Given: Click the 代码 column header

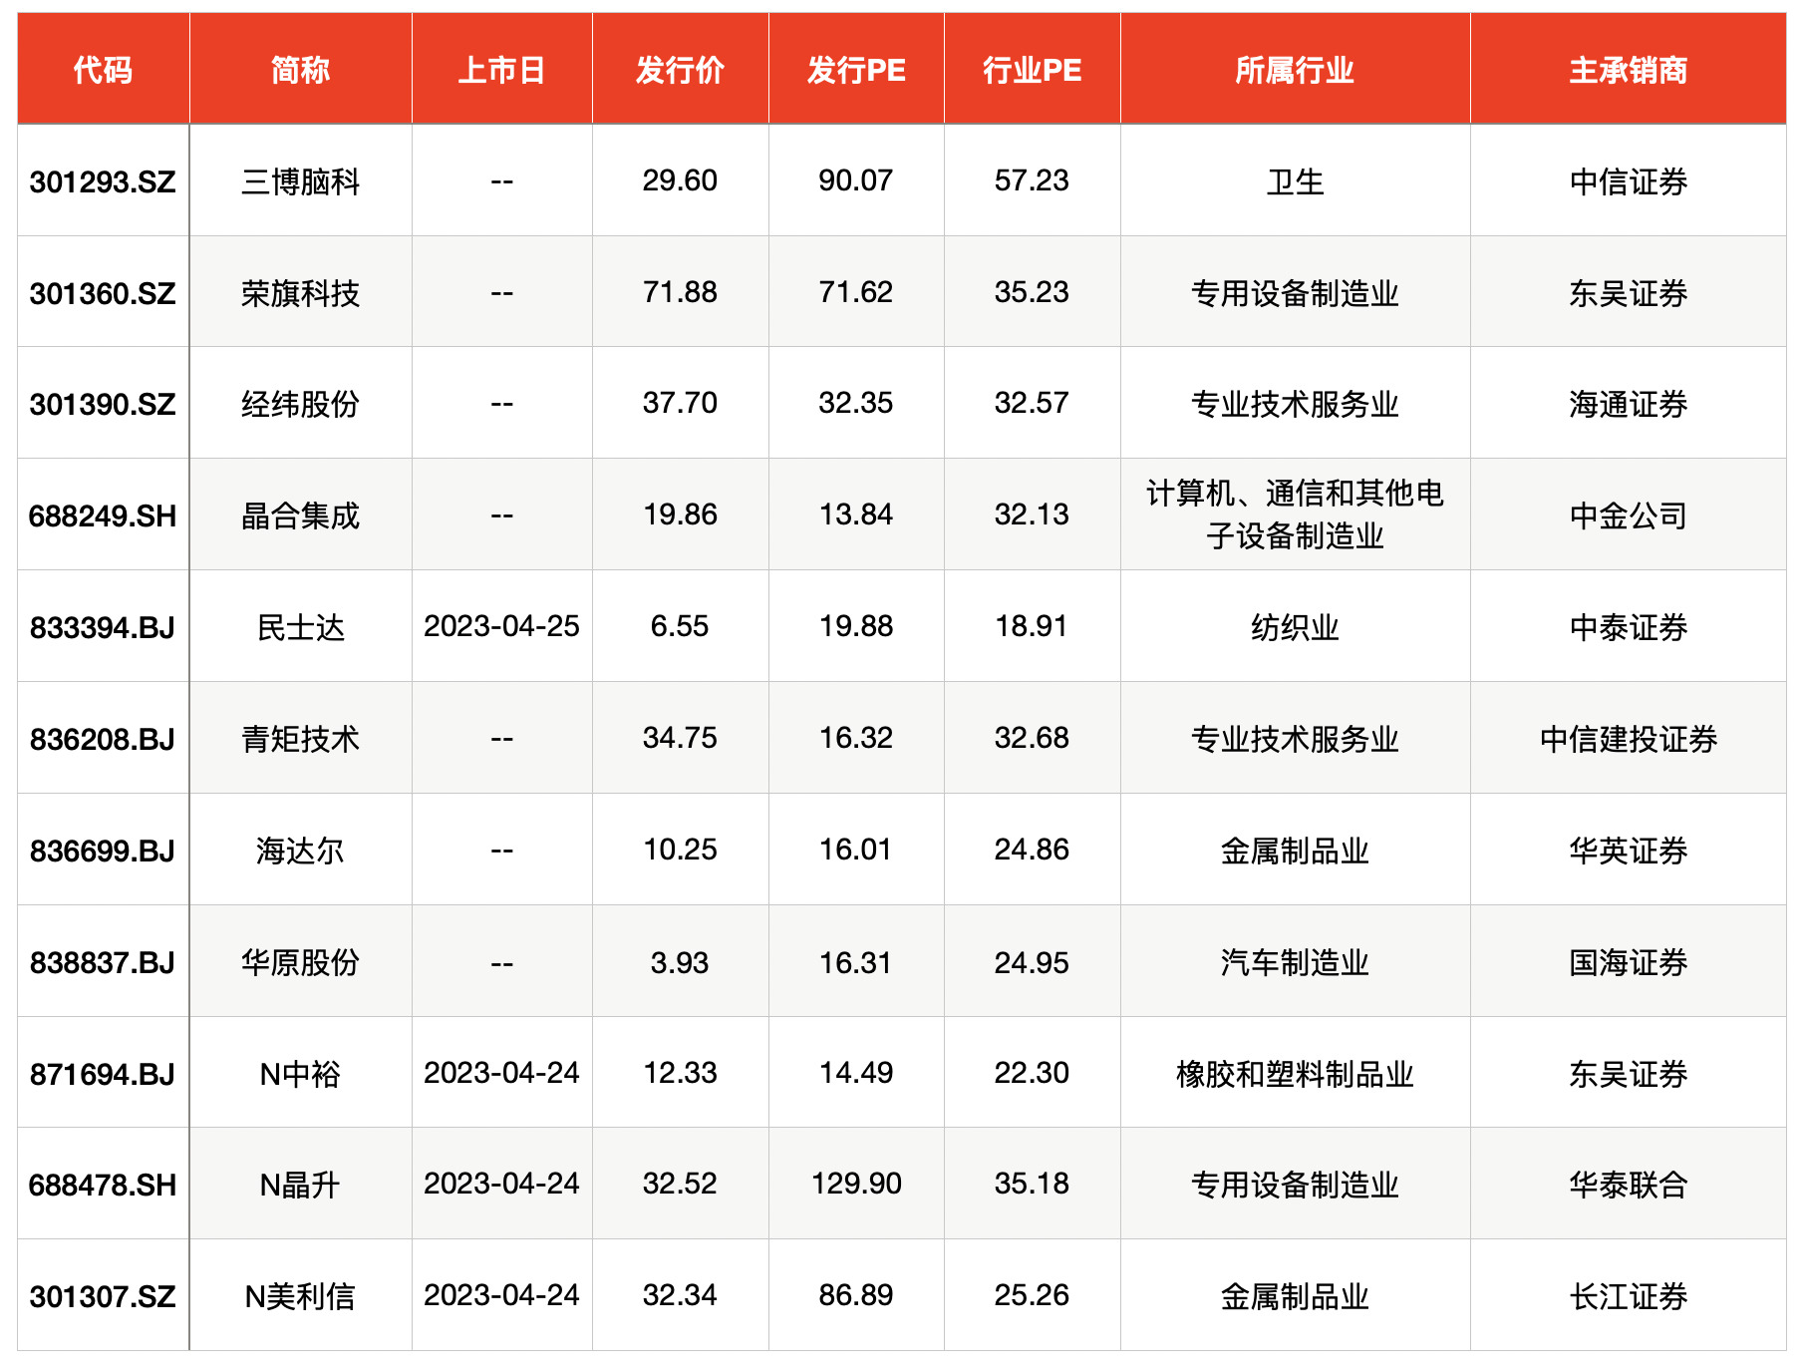Looking at the screenshot, I should [x=103, y=70].
